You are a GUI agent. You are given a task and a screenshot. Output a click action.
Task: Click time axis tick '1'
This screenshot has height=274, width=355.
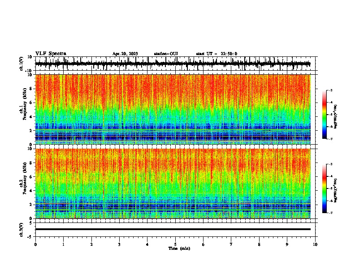pos(63,244)
